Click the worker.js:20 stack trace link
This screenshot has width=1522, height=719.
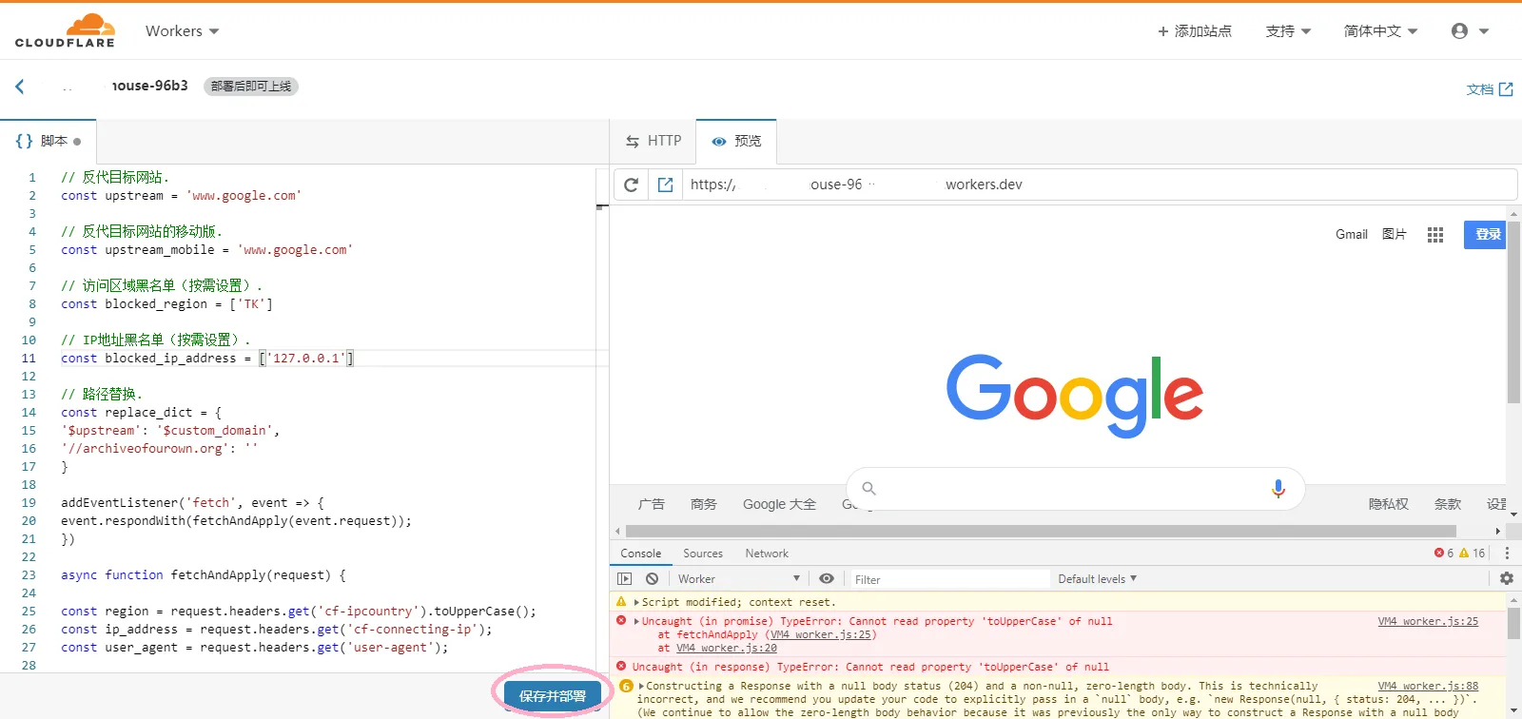coord(727,648)
